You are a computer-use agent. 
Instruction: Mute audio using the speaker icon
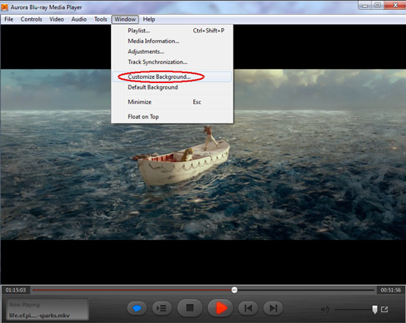point(325,309)
